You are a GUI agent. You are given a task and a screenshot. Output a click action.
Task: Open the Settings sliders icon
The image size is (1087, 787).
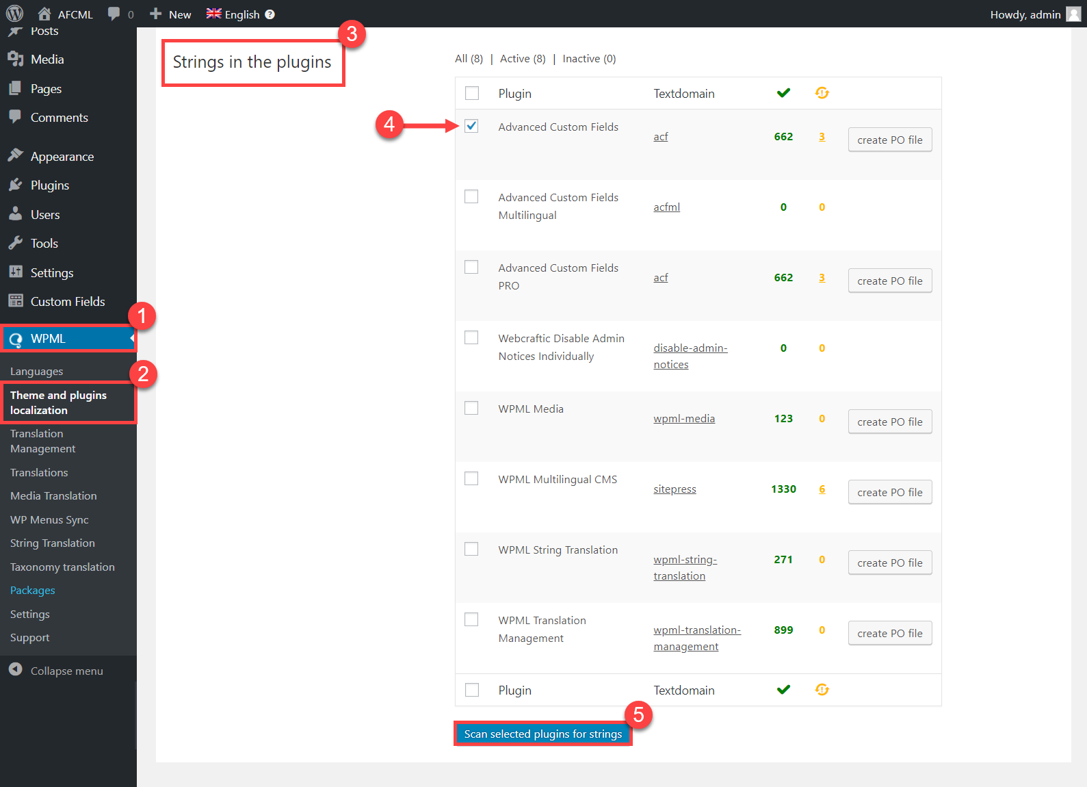(x=15, y=272)
